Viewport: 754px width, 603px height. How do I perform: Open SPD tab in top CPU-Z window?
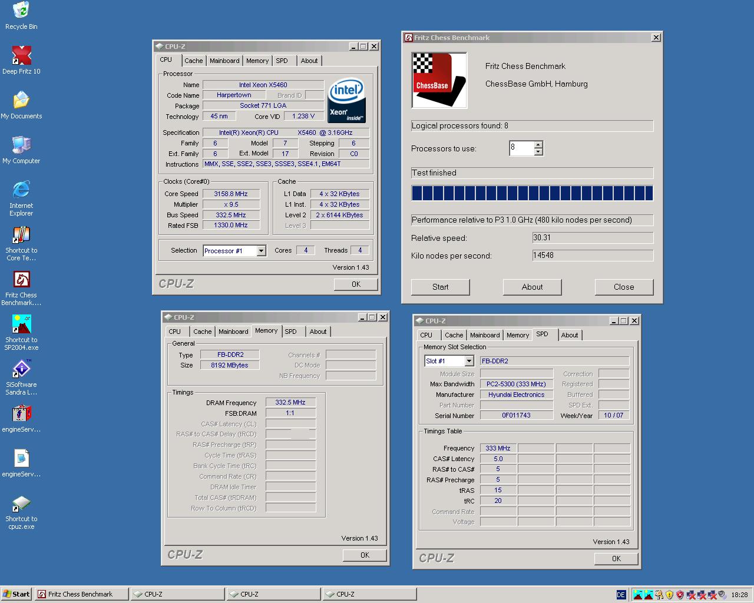[282, 61]
